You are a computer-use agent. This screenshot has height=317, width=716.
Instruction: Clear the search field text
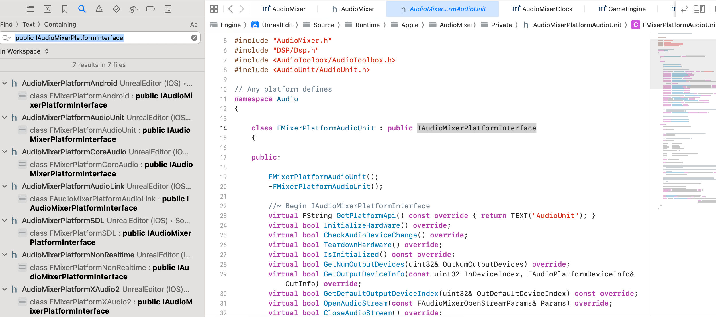coord(194,38)
